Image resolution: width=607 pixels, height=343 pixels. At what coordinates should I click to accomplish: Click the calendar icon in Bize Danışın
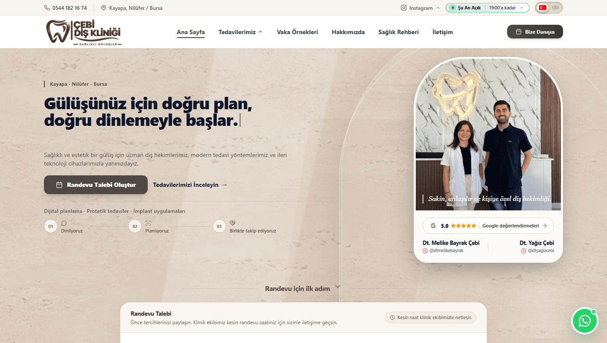519,32
